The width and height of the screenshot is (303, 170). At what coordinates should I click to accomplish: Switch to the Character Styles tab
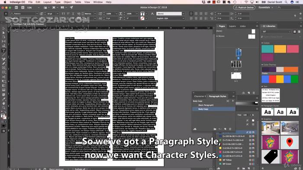pyautogui.click(x=200, y=96)
